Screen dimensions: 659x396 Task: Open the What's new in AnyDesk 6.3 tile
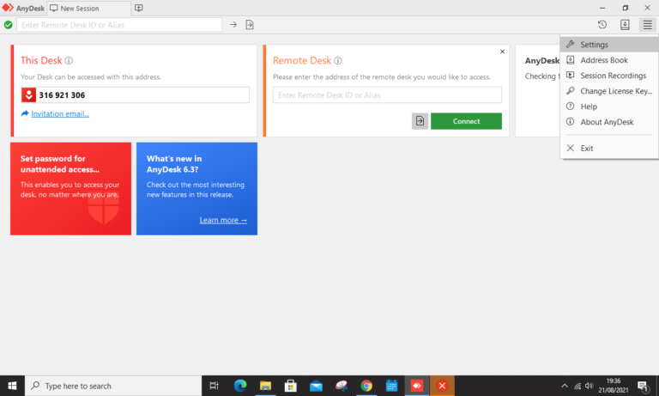click(196, 188)
